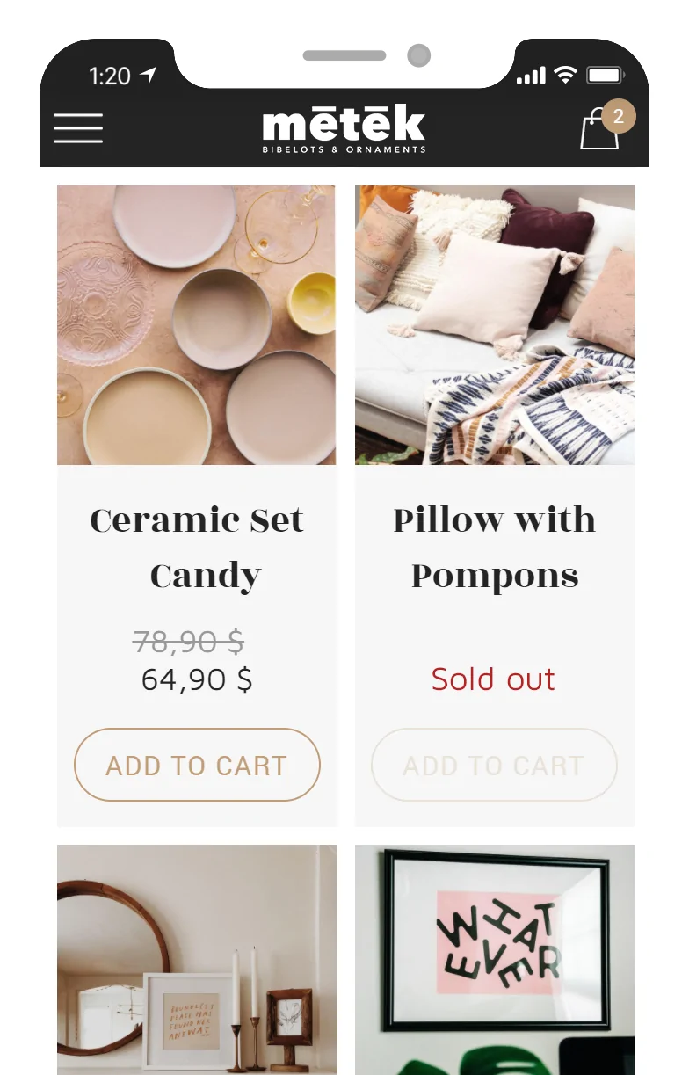Image resolution: width=689 pixels, height=1075 pixels.
Task: Tap the cellular signal bars icon
Action: [x=531, y=76]
